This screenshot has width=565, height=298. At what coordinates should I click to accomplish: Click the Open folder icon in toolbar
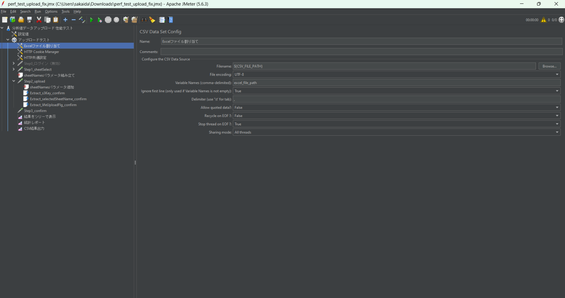coord(21,20)
